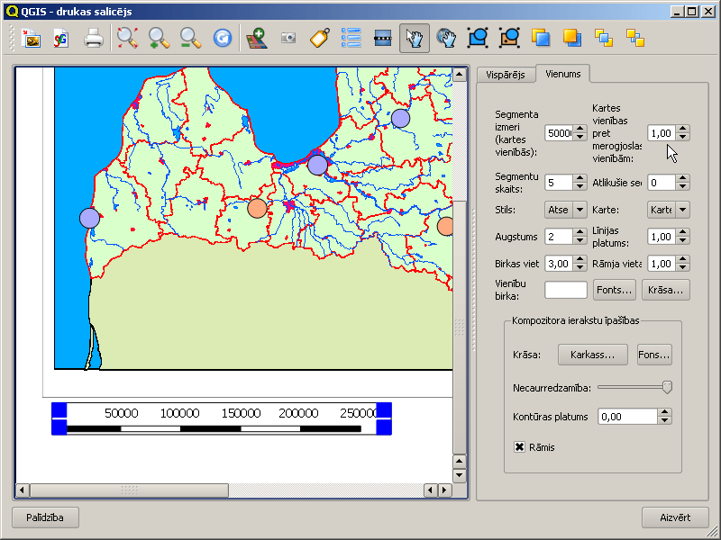Screen dimensions: 721x540
Task: Toggle the Rāmis checkbox
Action: pos(520,447)
